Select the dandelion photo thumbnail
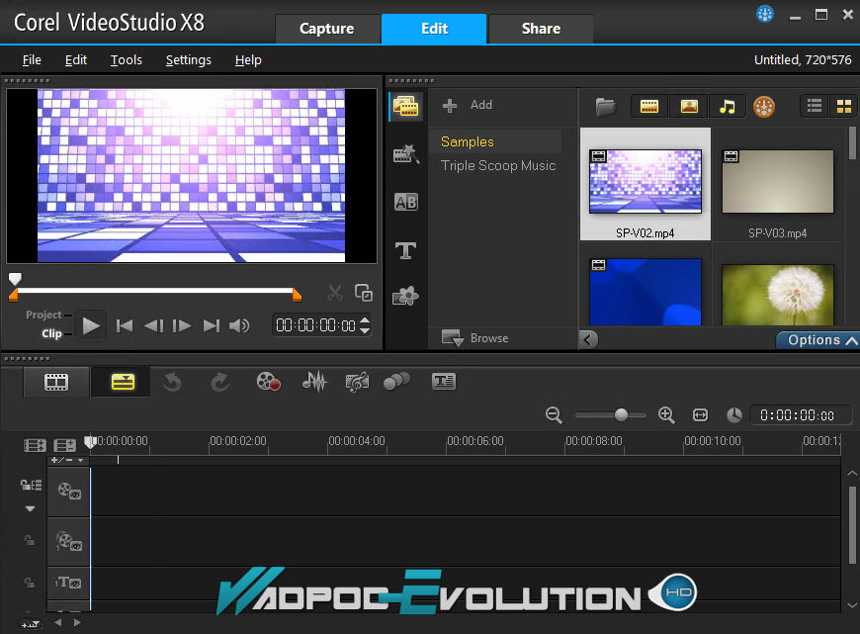The height and width of the screenshot is (634, 860). tap(778, 295)
